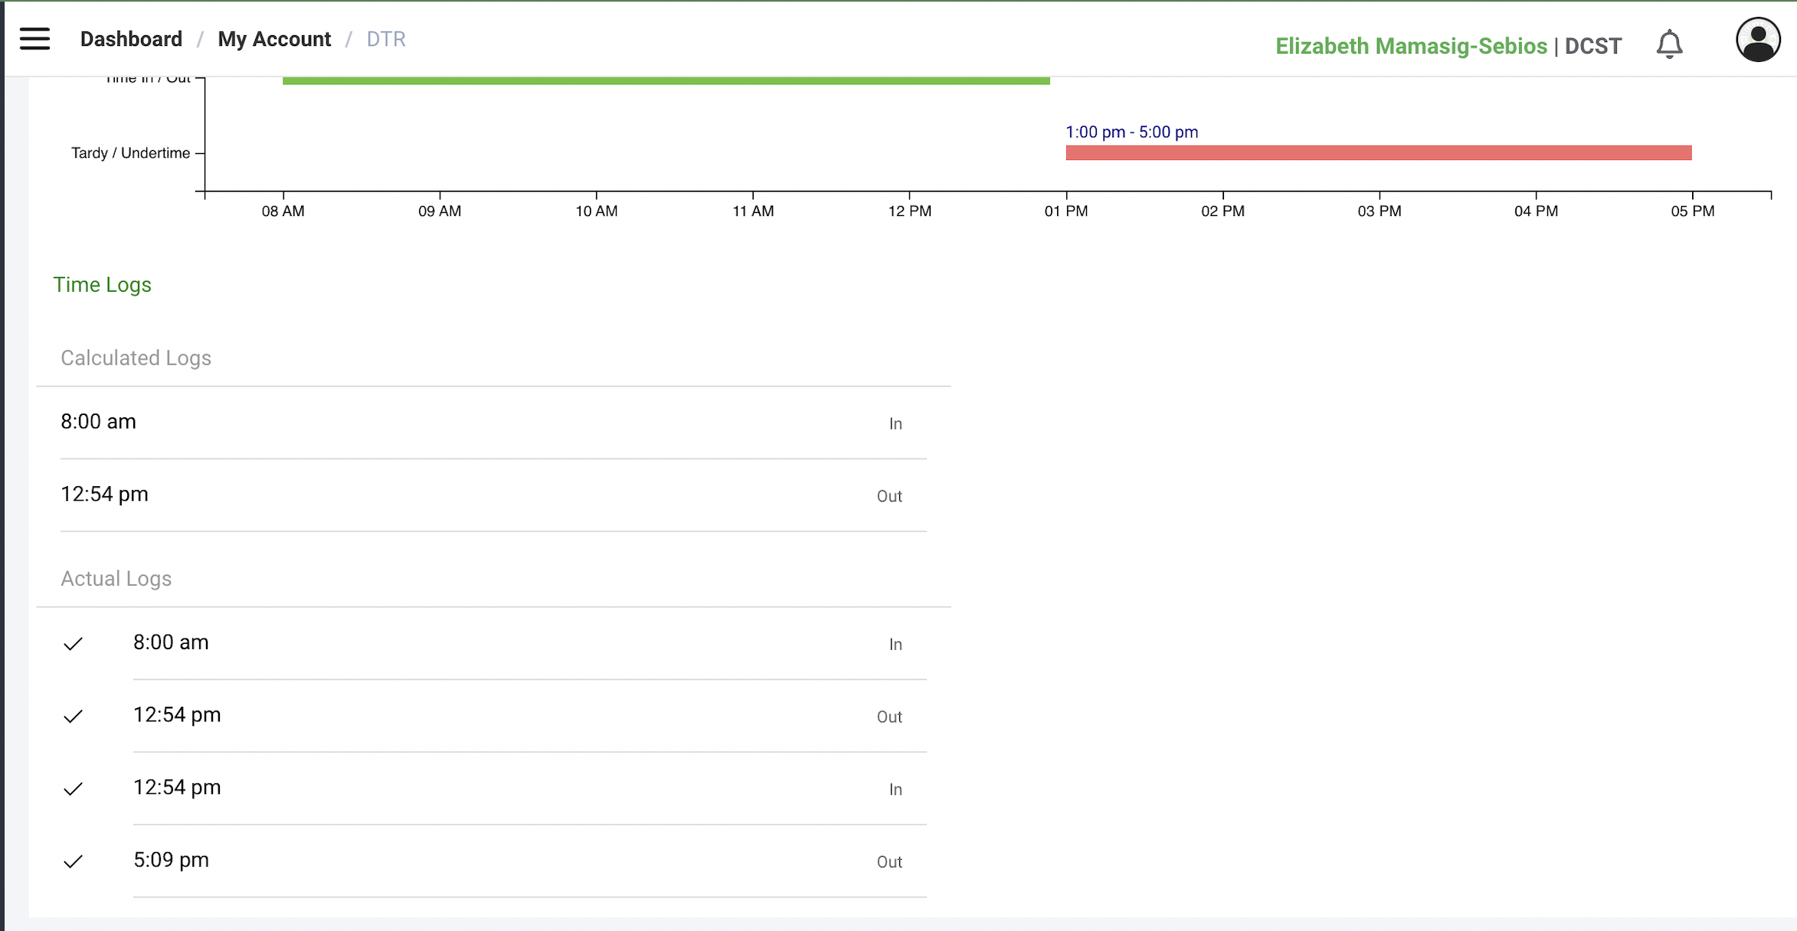1797x931 pixels.
Task: Click checkmark beside 12:54 pm Out log
Action: (x=73, y=717)
